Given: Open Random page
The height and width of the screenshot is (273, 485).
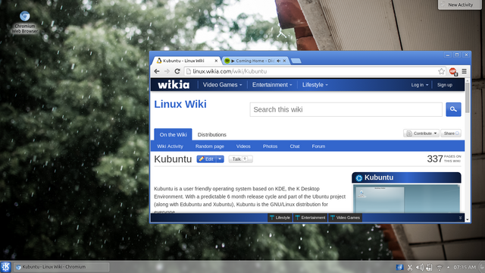Looking at the screenshot, I should [209, 146].
